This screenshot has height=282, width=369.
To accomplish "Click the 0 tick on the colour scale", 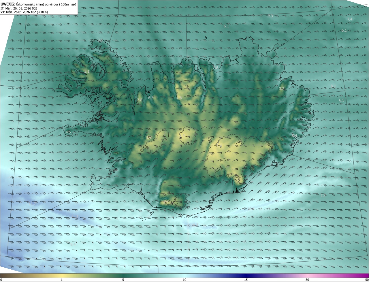I will 1,280.
